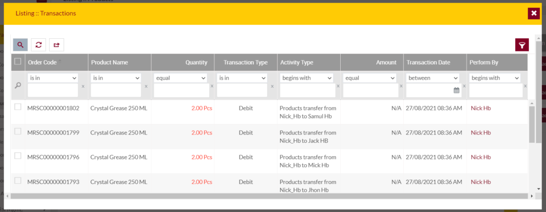Viewport: 546px width, 212px height.
Task: Click the magnifier in filter row
Action: (18, 86)
